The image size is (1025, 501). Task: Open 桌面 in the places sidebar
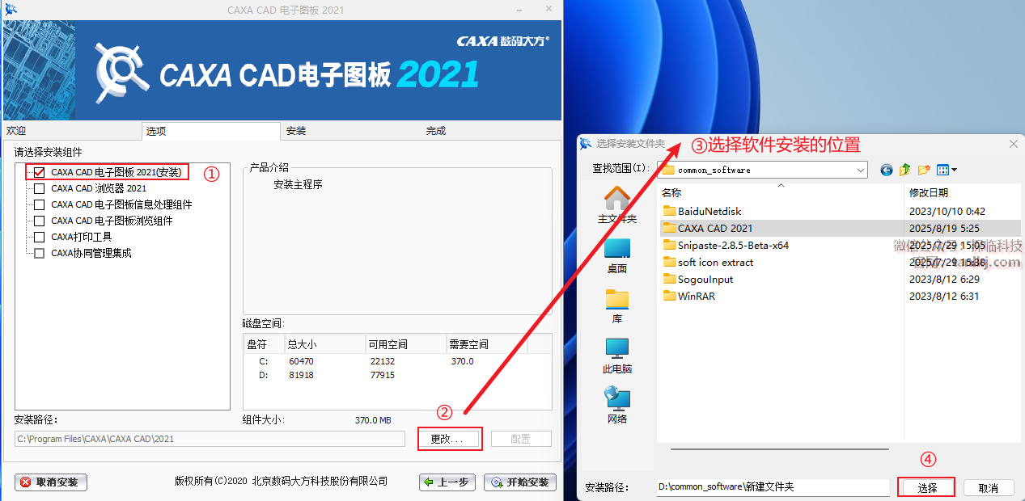617,255
